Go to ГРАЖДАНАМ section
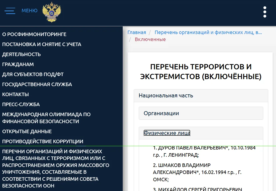Screen dimensions: 276x191 coord(18,64)
